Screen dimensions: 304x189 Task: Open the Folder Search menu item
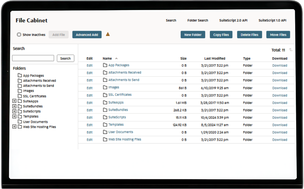point(198,20)
